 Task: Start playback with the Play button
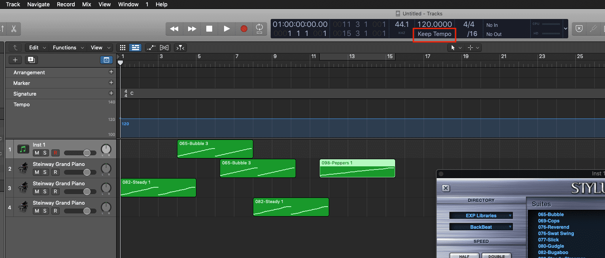point(227,28)
